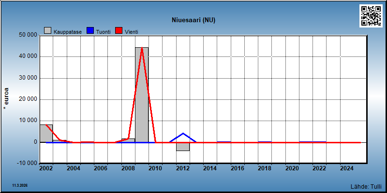The height and width of the screenshot is (193, 387).
Task: Select the Kauppatase legend label
Action: pos(68,32)
